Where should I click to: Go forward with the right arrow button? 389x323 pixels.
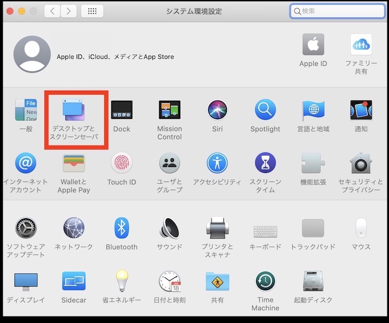point(69,11)
